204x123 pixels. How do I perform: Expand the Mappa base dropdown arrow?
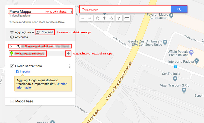[x=12, y=101]
